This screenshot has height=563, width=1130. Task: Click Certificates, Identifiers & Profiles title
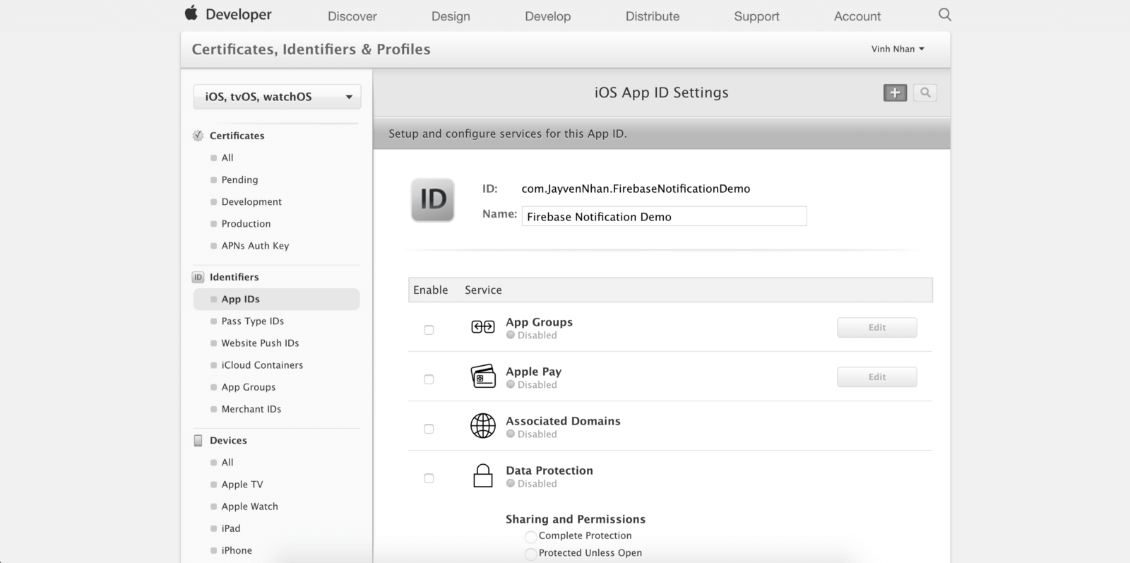[x=311, y=49]
